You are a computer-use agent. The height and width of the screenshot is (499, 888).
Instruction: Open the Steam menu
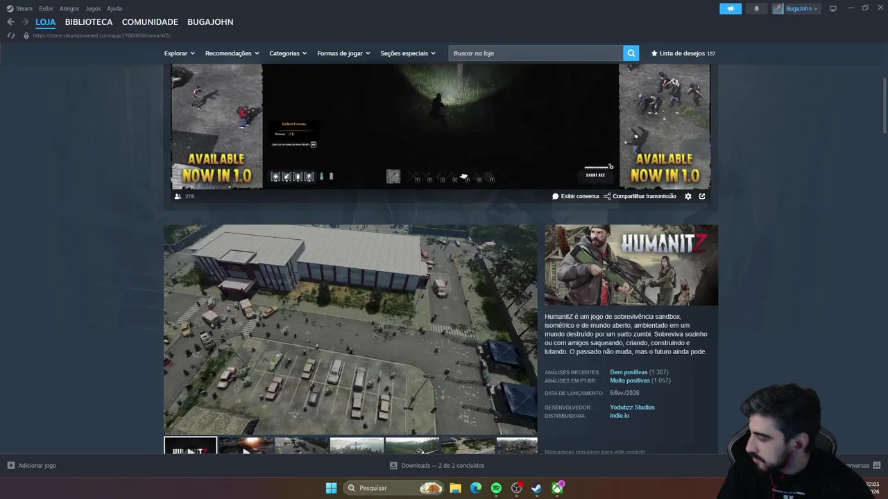19,8
